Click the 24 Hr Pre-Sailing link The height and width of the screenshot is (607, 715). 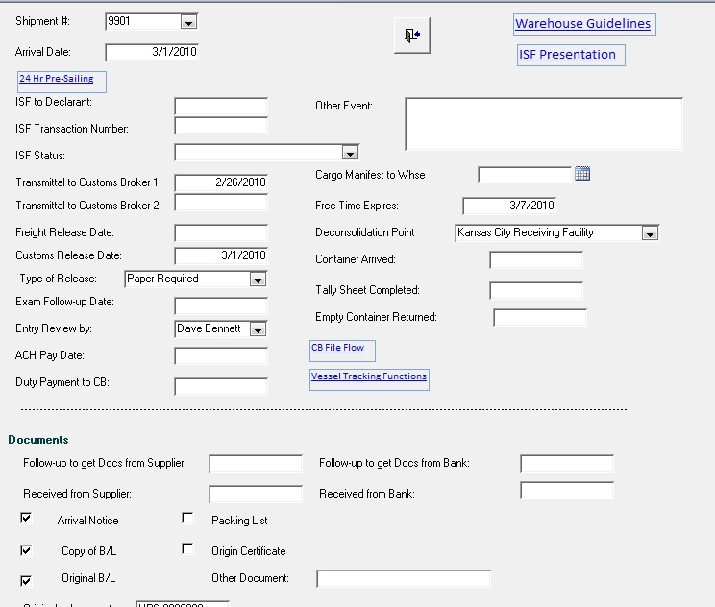pos(57,79)
